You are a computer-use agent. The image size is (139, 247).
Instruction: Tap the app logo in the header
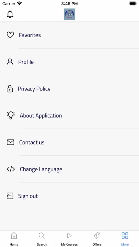pos(69,14)
